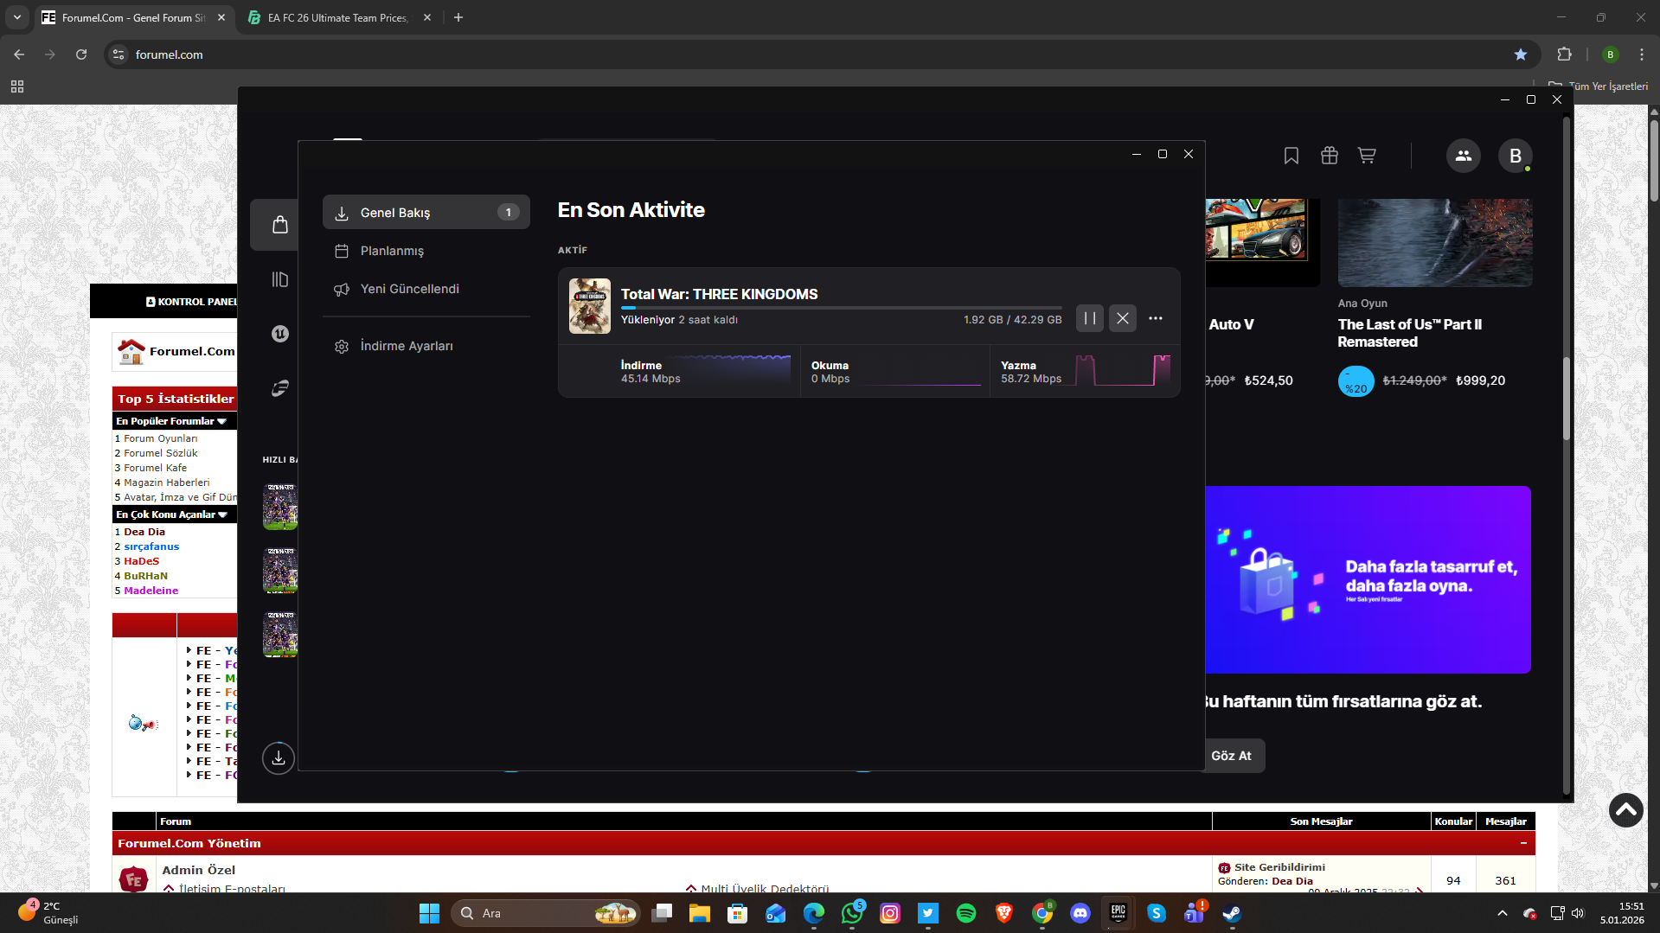
Task: Open Steam from the taskbar
Action: coord(1233,913)
